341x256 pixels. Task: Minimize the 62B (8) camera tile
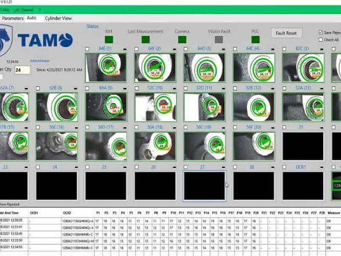pyautogui.click(x=75, y=89)
